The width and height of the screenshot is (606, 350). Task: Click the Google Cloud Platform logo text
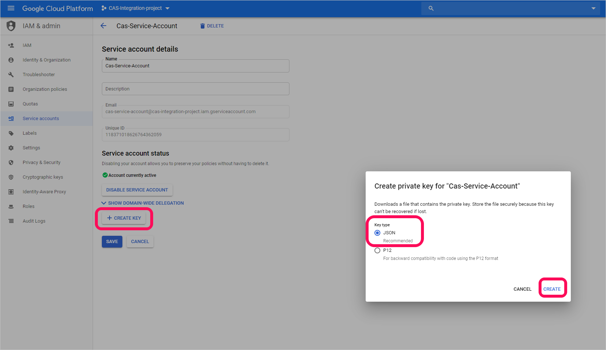[58, 8]
